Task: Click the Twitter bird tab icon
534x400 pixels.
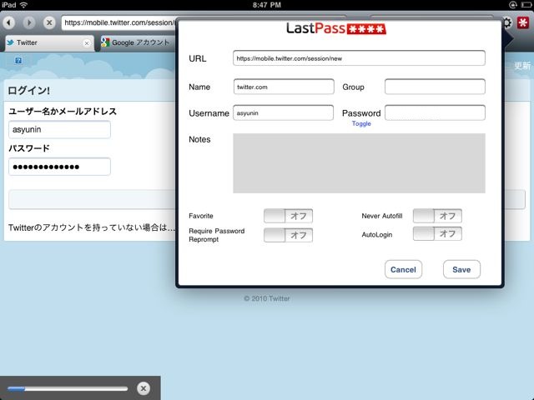Action: point(11,42)
